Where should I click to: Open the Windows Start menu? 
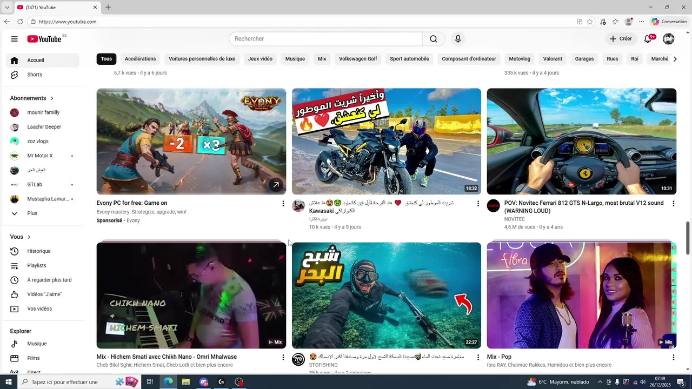(8, 382)
